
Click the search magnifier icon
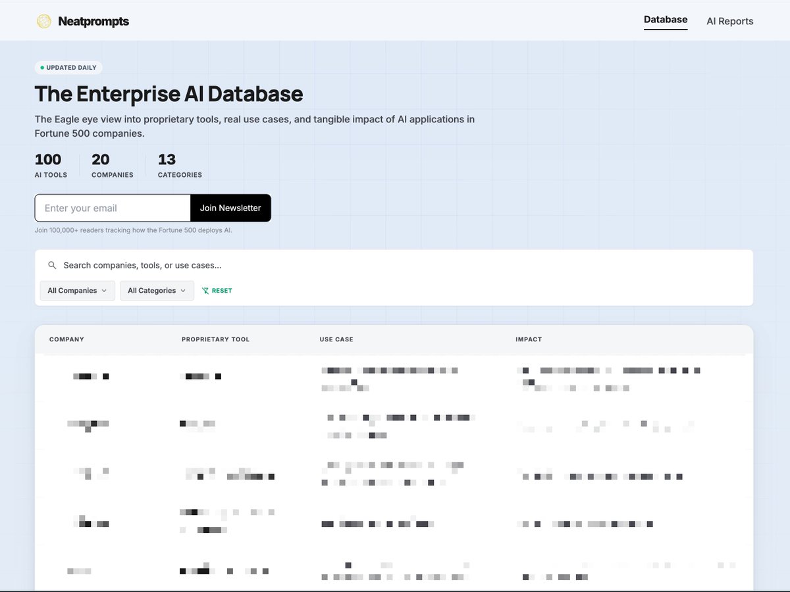pyautogui.click(x=53, y=266)
